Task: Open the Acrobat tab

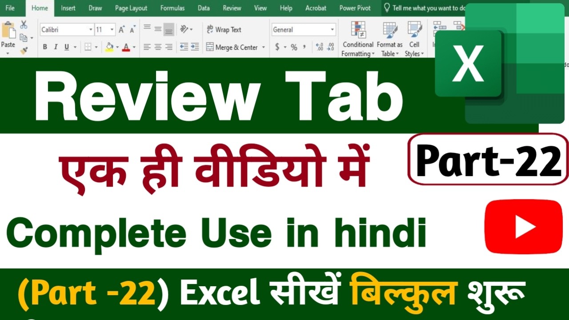Action: [316, 8]
